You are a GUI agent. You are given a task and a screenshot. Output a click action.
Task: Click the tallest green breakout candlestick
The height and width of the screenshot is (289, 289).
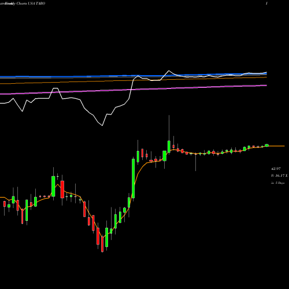(x=133, y=179)
